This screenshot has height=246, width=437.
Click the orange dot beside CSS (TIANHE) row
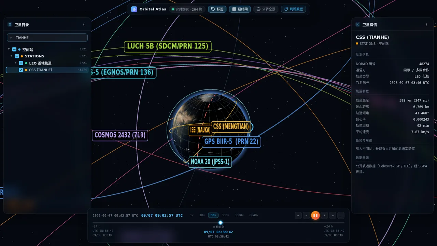[x=26, y=70]
